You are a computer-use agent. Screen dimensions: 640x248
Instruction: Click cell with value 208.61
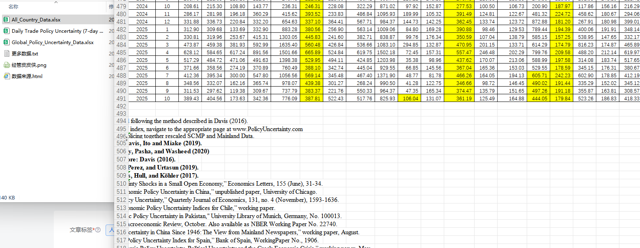tap(190, 6)
